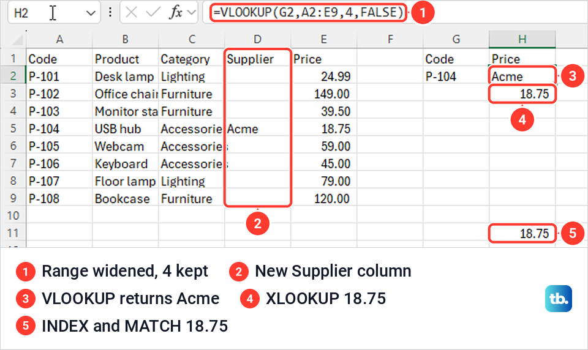
Task: Click the Bookcase cell
Action: (x=125, y=198)
